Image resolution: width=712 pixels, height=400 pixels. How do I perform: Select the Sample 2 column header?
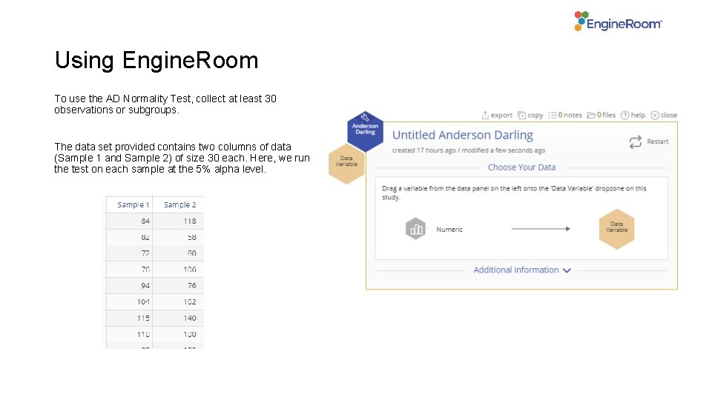coord(179,204)
